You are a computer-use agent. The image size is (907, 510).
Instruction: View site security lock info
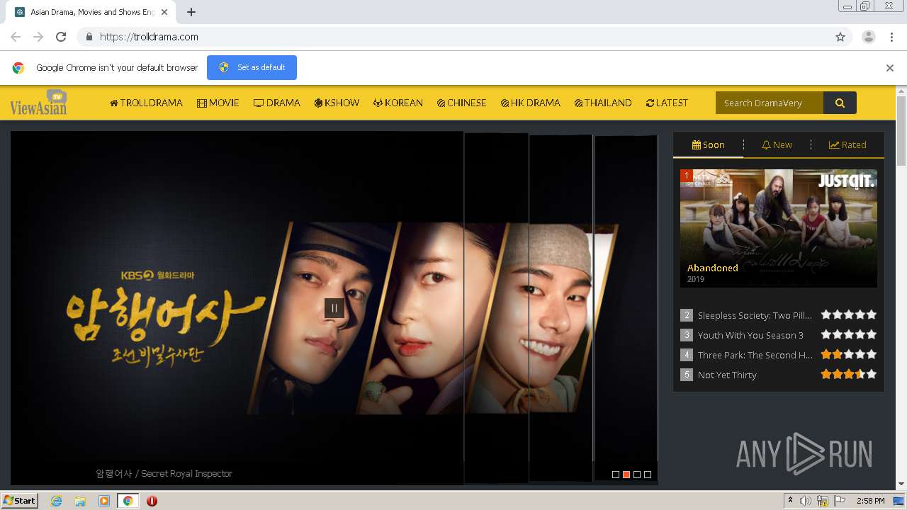pos(89,37)
